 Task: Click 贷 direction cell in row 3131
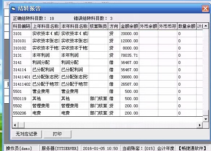point(114,55)
